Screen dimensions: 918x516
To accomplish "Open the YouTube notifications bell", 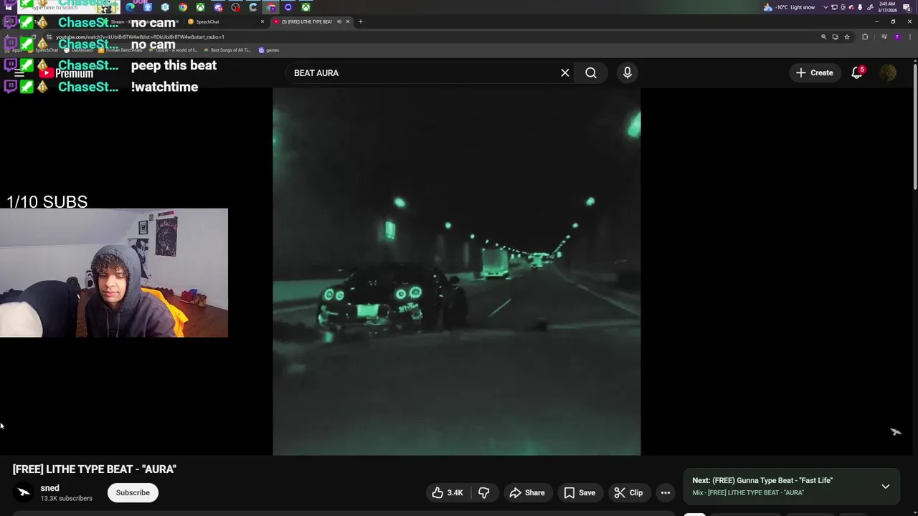I will pos(857,72).
